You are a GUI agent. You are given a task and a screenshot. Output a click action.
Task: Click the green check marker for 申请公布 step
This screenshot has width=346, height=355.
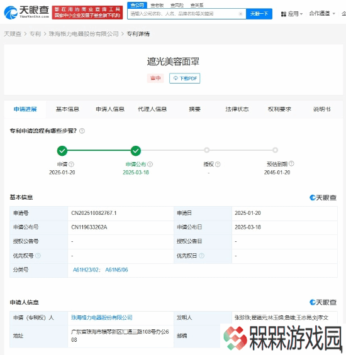pyautogui.click(x=136, y=151)
